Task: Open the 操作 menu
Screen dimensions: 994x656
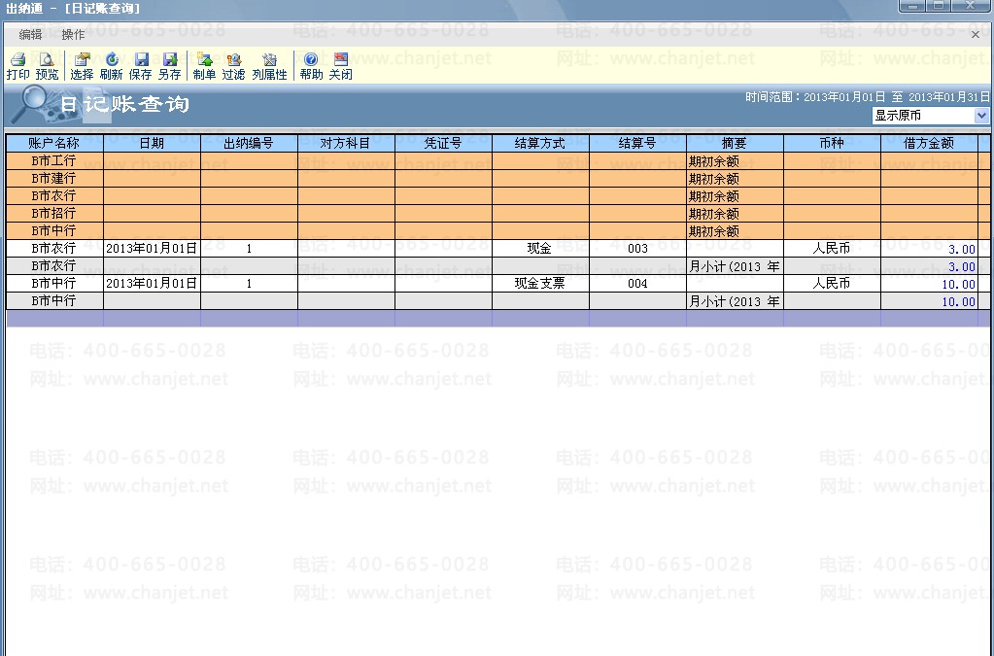Action: click(x=73, y=35)
